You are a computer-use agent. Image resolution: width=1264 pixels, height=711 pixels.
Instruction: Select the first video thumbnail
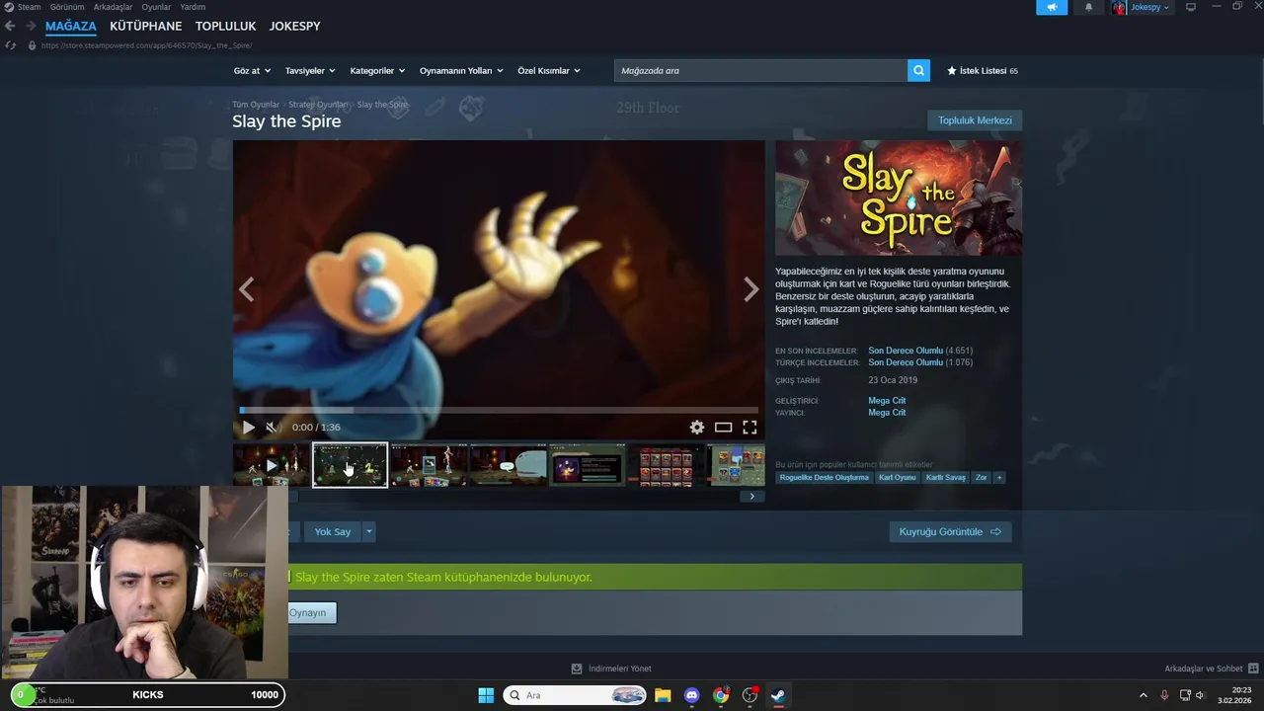click(x=272, y=465)
